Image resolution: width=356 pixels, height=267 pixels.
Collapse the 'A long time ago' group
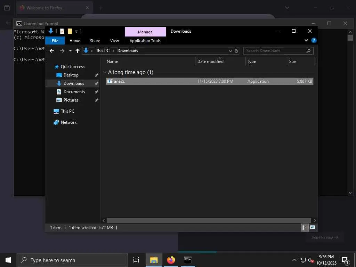[105, 72]
